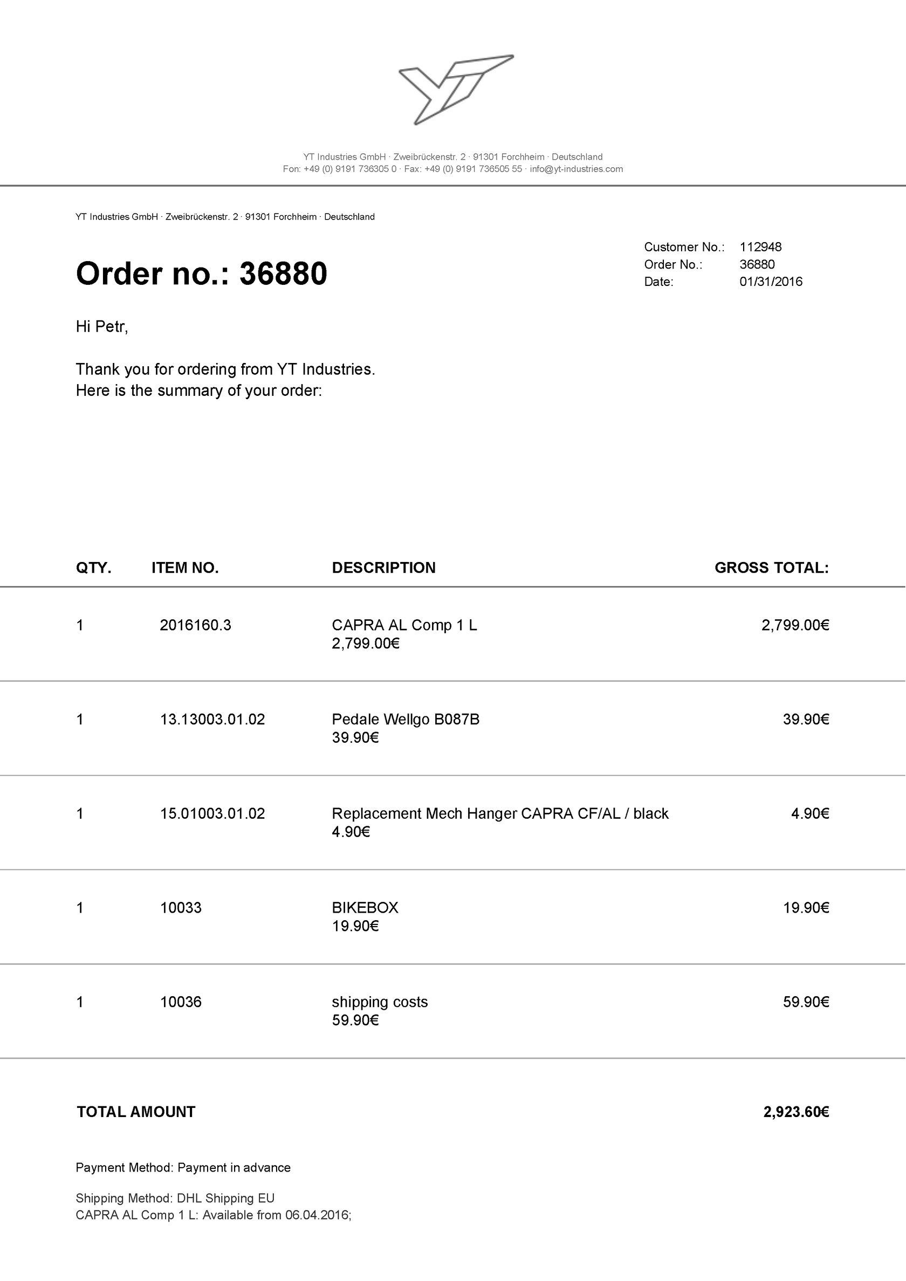Click the QTY. column header
This screenshot has height=1281, width=906.
[x=94, y=568]
